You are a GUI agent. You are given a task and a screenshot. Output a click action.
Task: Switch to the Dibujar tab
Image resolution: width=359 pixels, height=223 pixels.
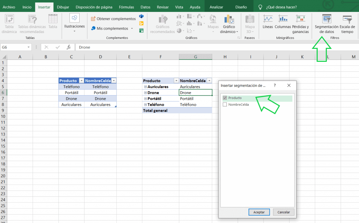click(63, 7)
